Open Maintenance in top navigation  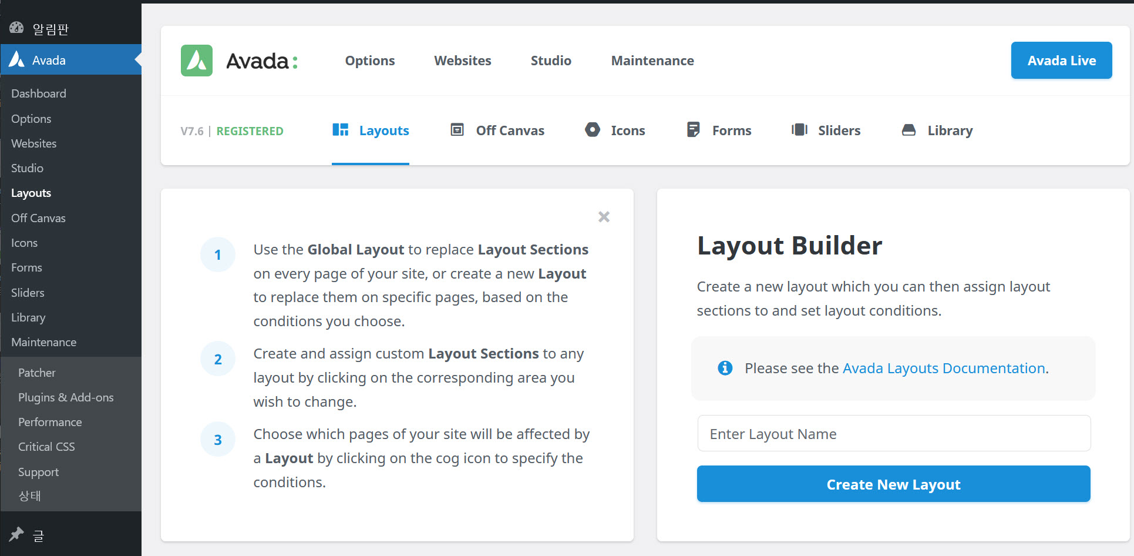(x=652, y=61)
